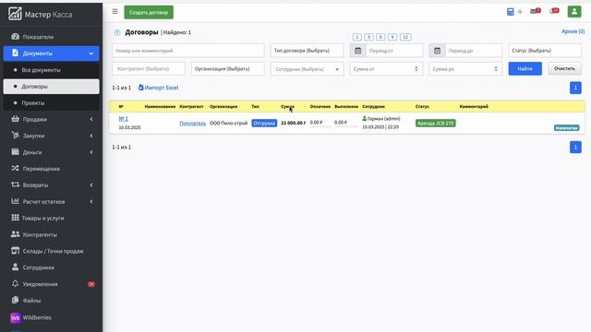The image size is (591, 332).
Task: Click the Wildberries WB icon
Action: click(16, 317)
